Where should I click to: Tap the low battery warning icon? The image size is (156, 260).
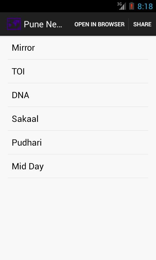tap(132, 6)
